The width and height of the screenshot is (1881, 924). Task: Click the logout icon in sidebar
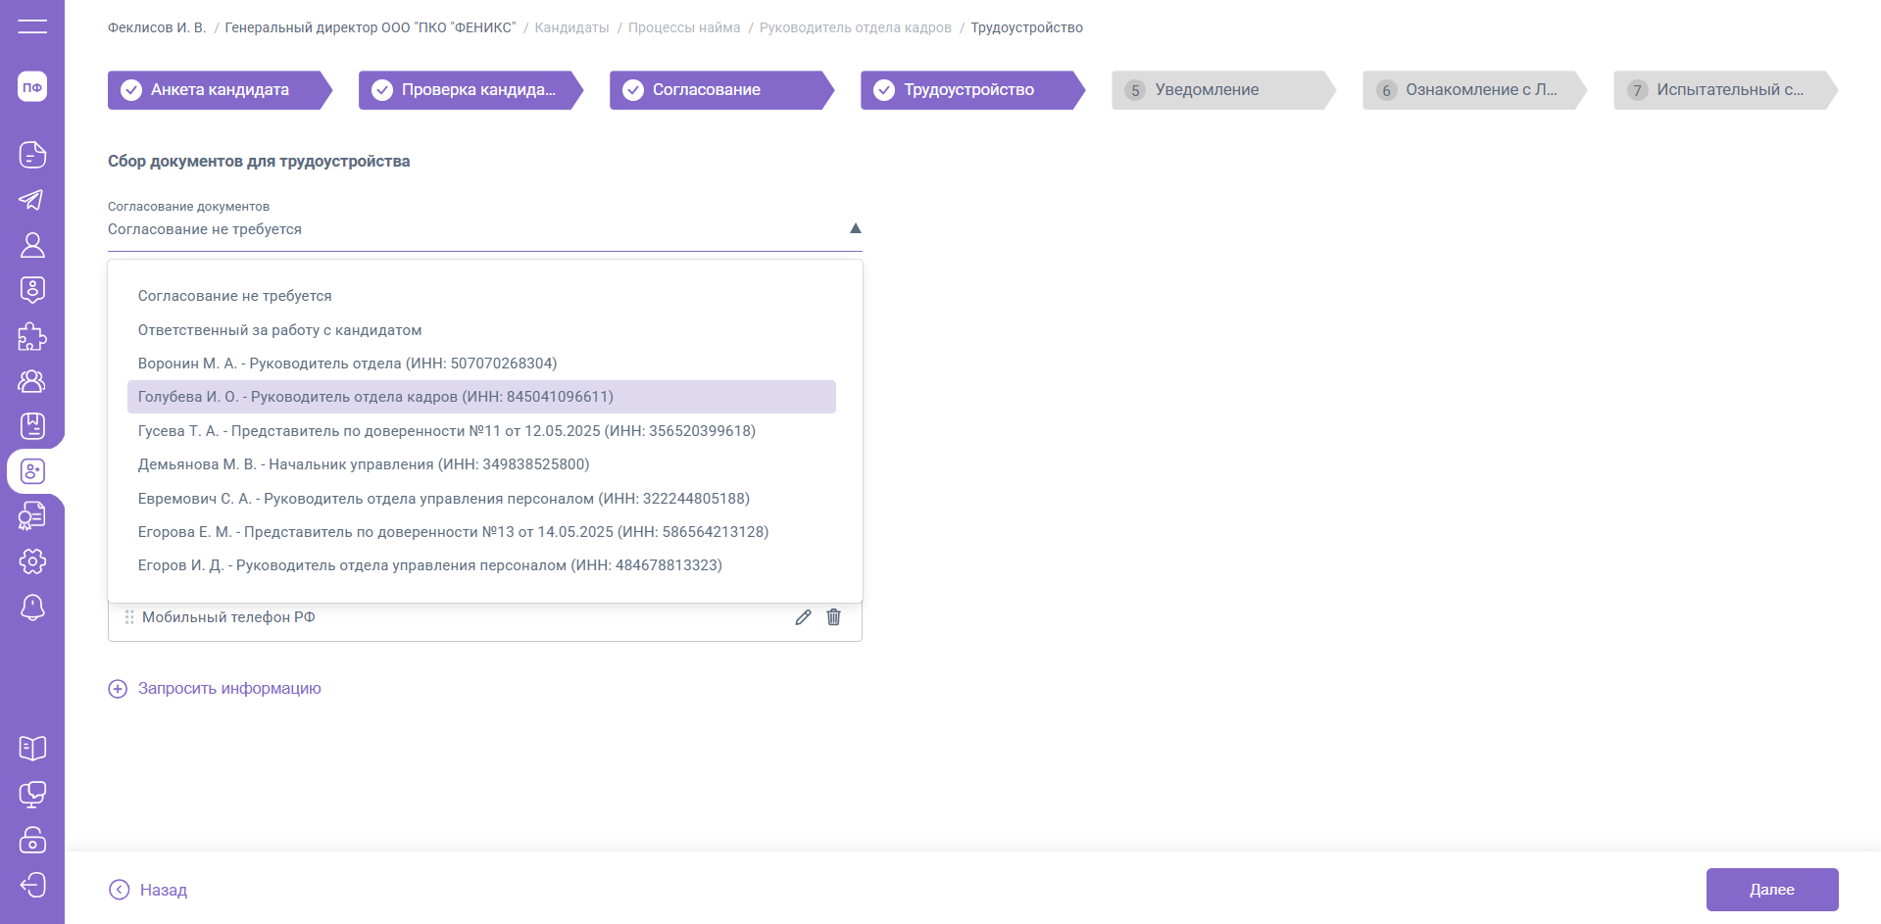(32, 886)
